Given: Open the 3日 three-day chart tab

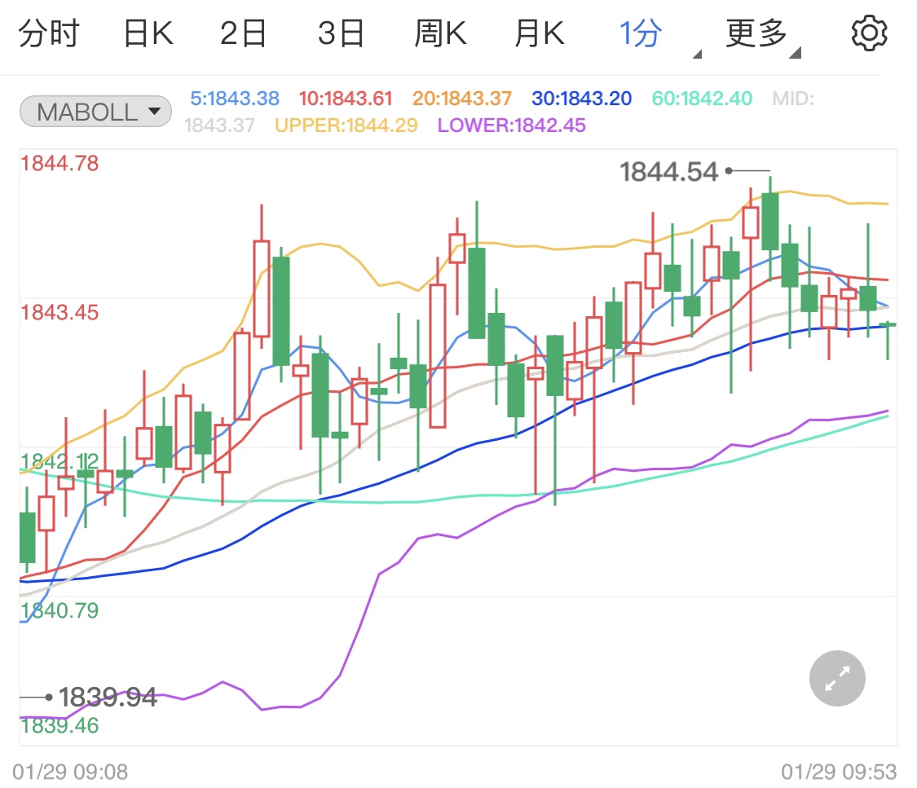Looking at the screenshot, I should [342, 33].
